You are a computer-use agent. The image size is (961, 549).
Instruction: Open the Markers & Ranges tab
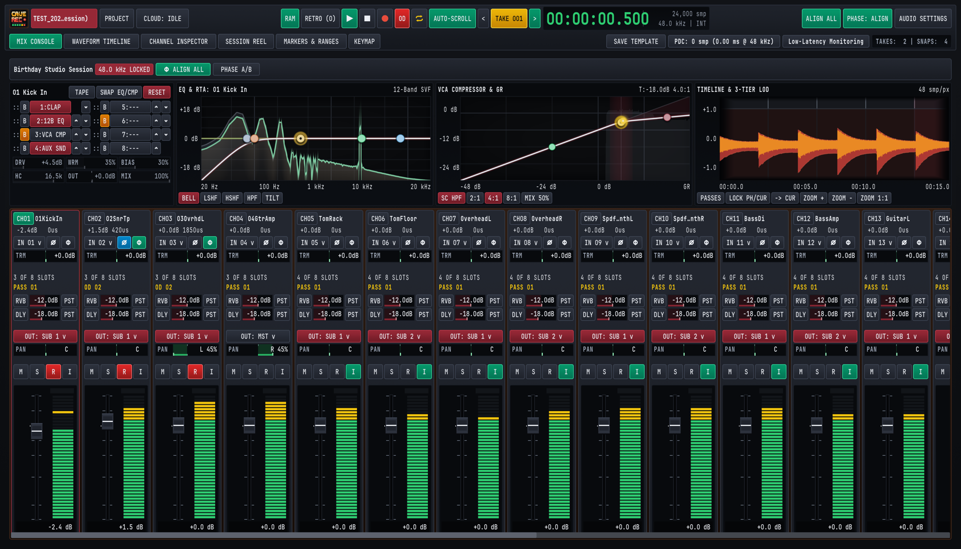point(311,41)
